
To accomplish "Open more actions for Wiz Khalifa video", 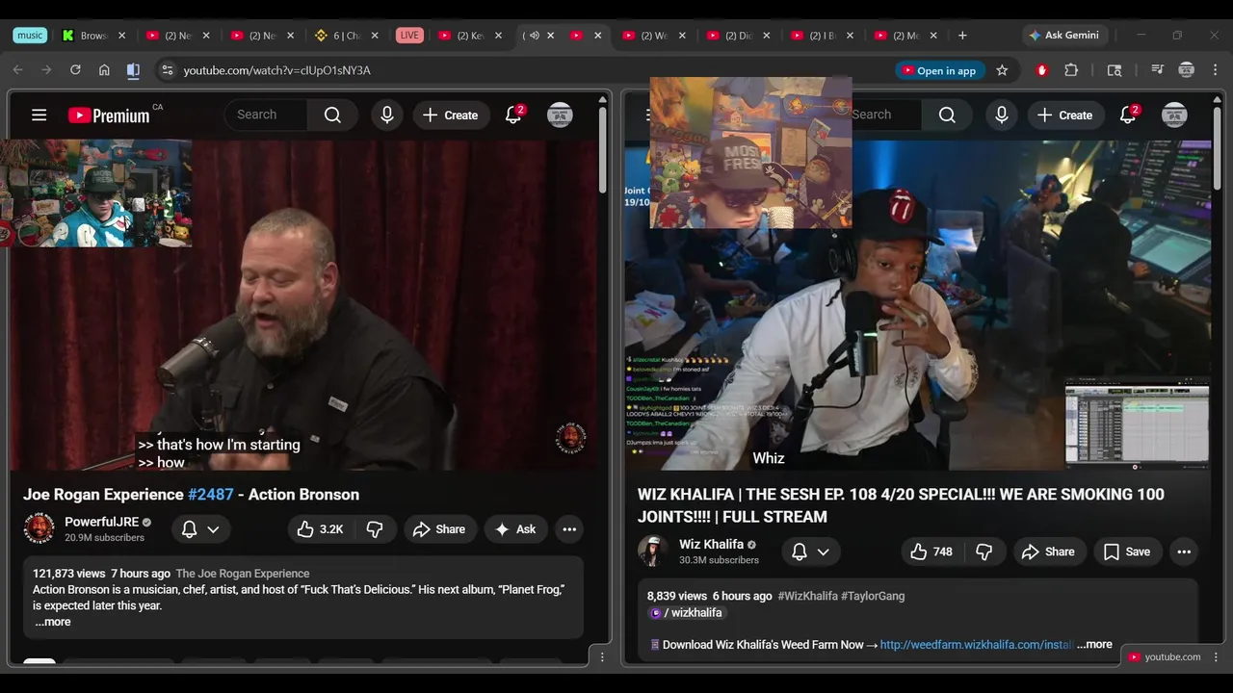I will tap(1184, 552).
